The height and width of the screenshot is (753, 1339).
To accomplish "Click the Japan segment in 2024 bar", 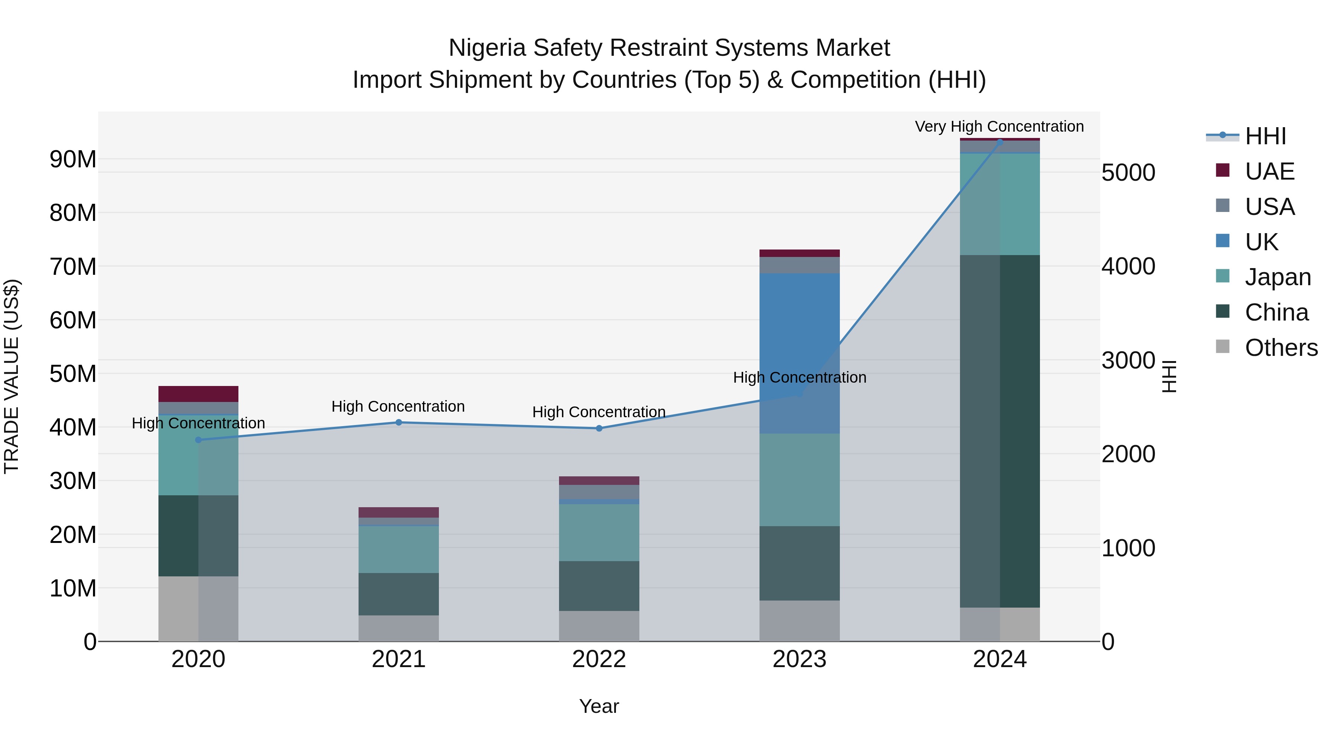I will (x=999, y=204).
